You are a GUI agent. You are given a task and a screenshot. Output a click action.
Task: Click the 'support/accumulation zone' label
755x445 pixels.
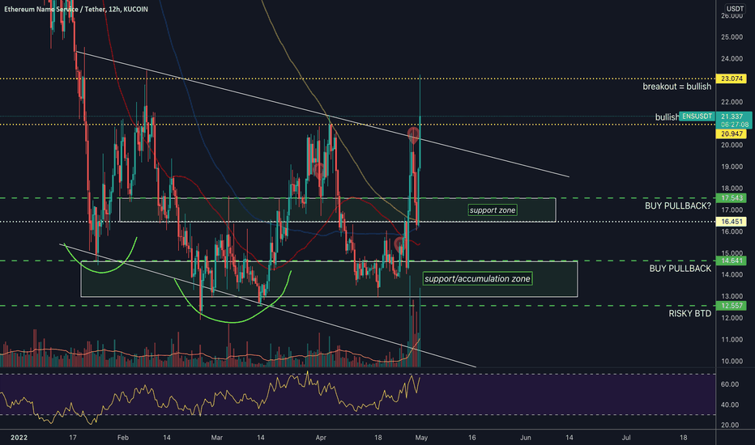[477, 278]
